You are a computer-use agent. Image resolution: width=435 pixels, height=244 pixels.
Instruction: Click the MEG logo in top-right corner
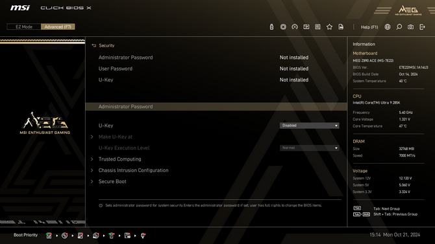point(408,10)
